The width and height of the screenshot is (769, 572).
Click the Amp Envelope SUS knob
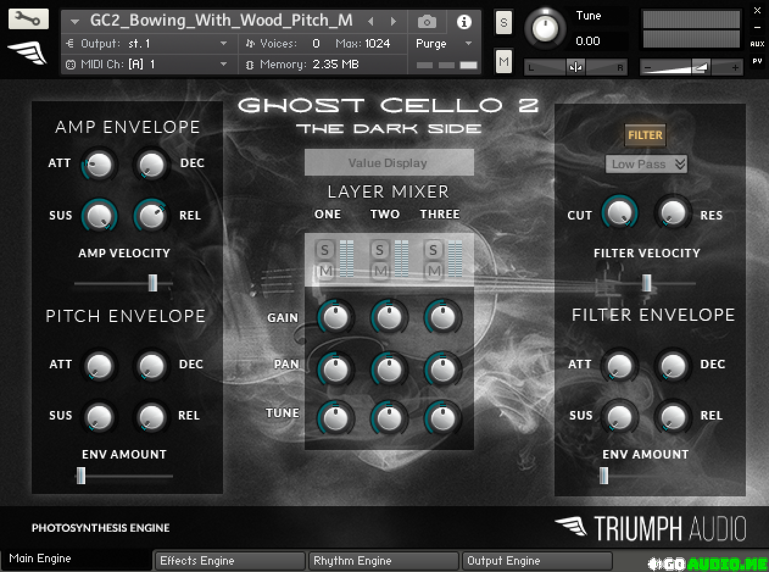[x=99, y=215]
